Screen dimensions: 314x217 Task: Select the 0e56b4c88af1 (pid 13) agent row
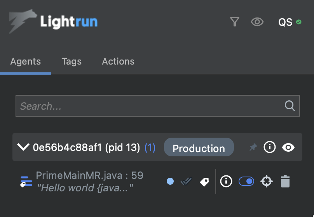click(x=86, y=147)
